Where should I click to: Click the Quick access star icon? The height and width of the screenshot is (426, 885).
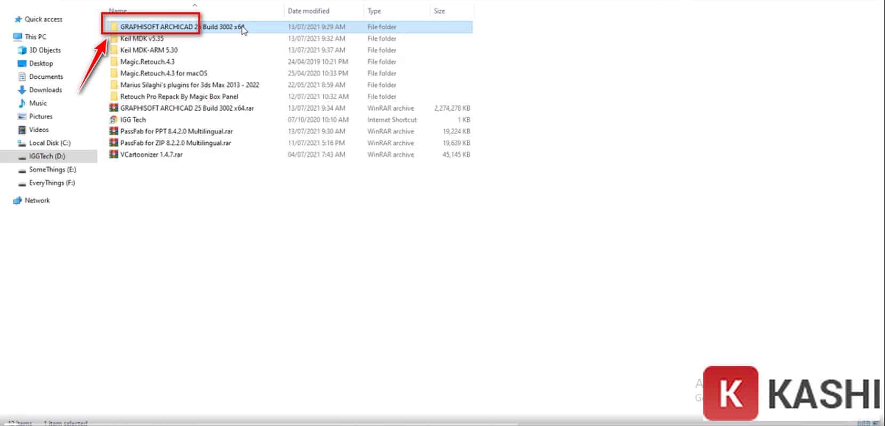(x=18, y=20)
